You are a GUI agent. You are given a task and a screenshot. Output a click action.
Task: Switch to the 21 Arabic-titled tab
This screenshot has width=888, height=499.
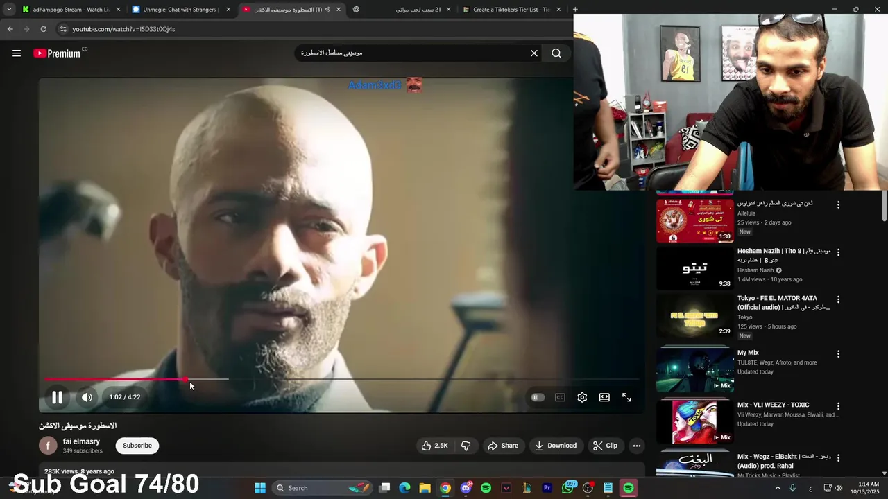401,10
